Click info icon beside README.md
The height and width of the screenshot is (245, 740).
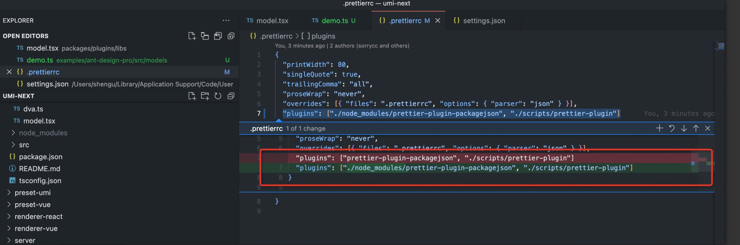point(12,168)
